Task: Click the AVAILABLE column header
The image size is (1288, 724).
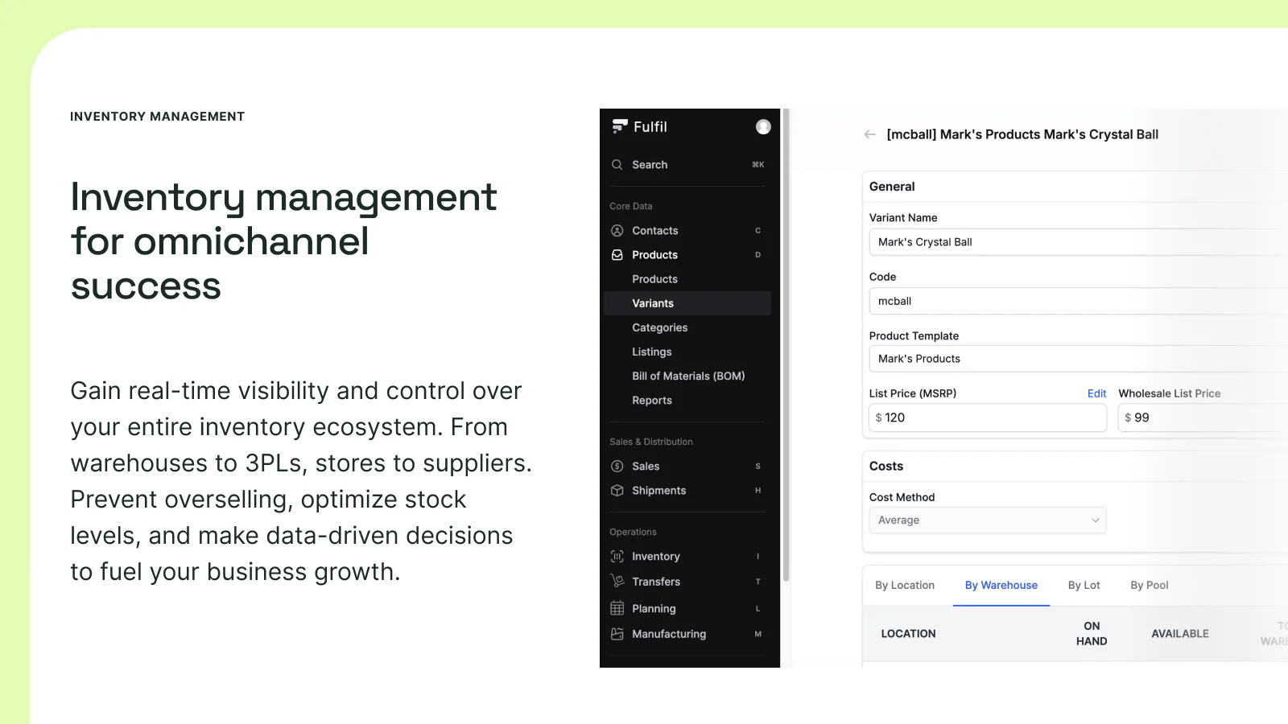Action: click(x=1180, y=634)
